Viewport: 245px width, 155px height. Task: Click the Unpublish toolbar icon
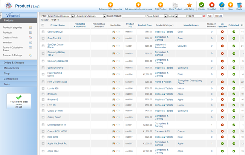click(x=211, y=5)
